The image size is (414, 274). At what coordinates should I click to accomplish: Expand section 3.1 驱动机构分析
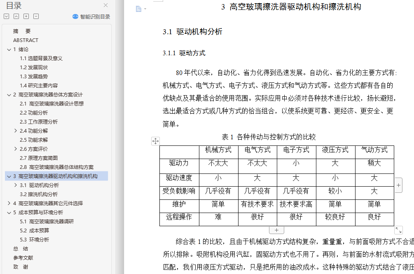pos(16,185)
